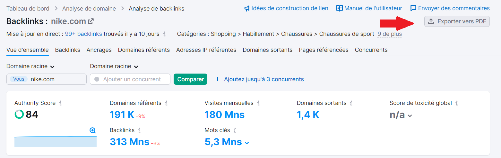This screenshot has height=158, width=501.
Task: Go to Tableau de bord breadcrumb
Action: [28, 9]
